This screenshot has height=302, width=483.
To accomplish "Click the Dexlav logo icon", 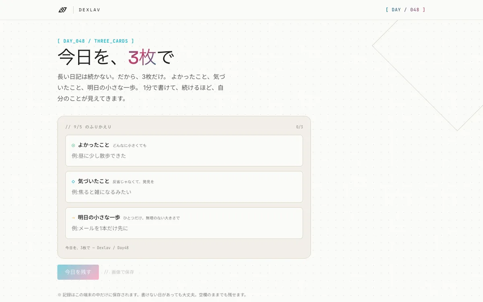I will click(x=62, y=10).
